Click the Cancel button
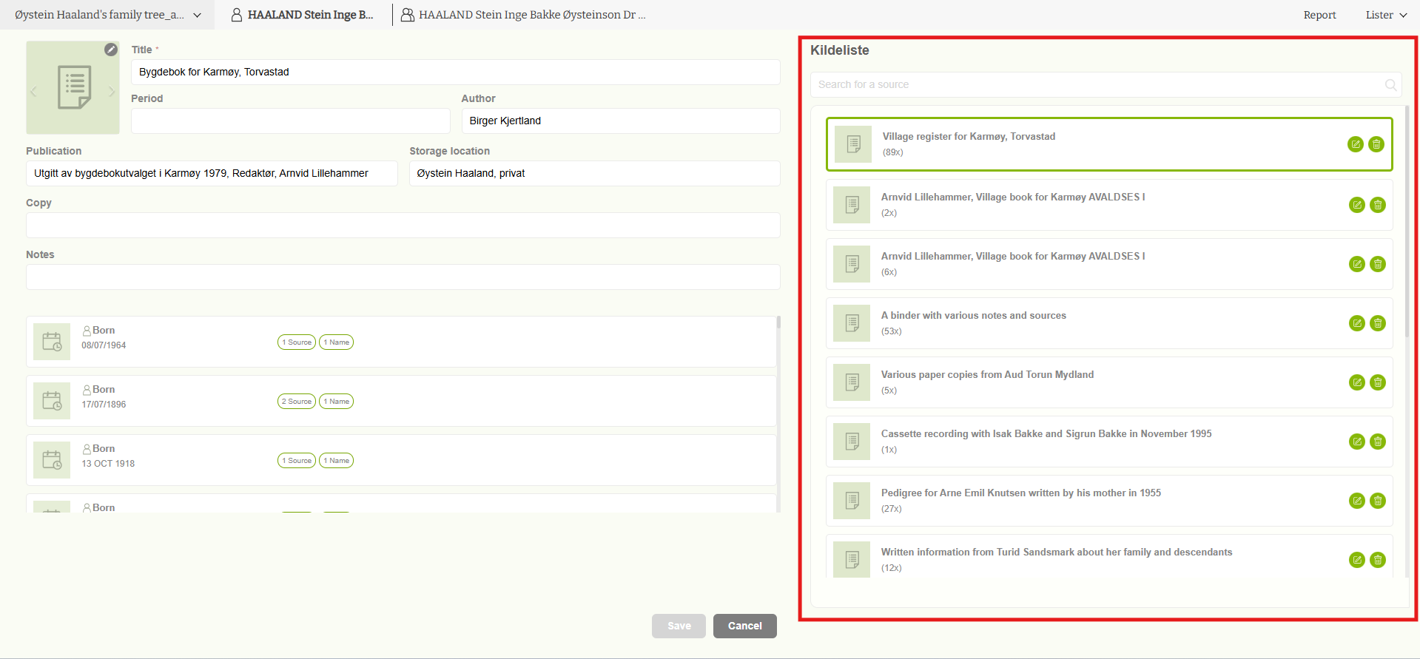This screenshot has height=659, width=1420. click(x=744, y=626)
